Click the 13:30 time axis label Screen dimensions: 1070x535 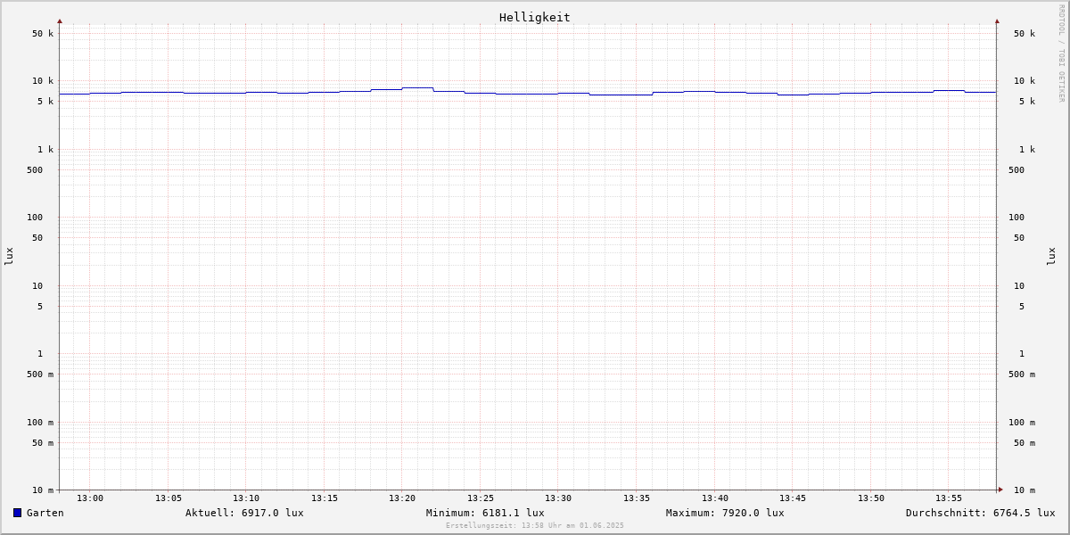point(558,498)
